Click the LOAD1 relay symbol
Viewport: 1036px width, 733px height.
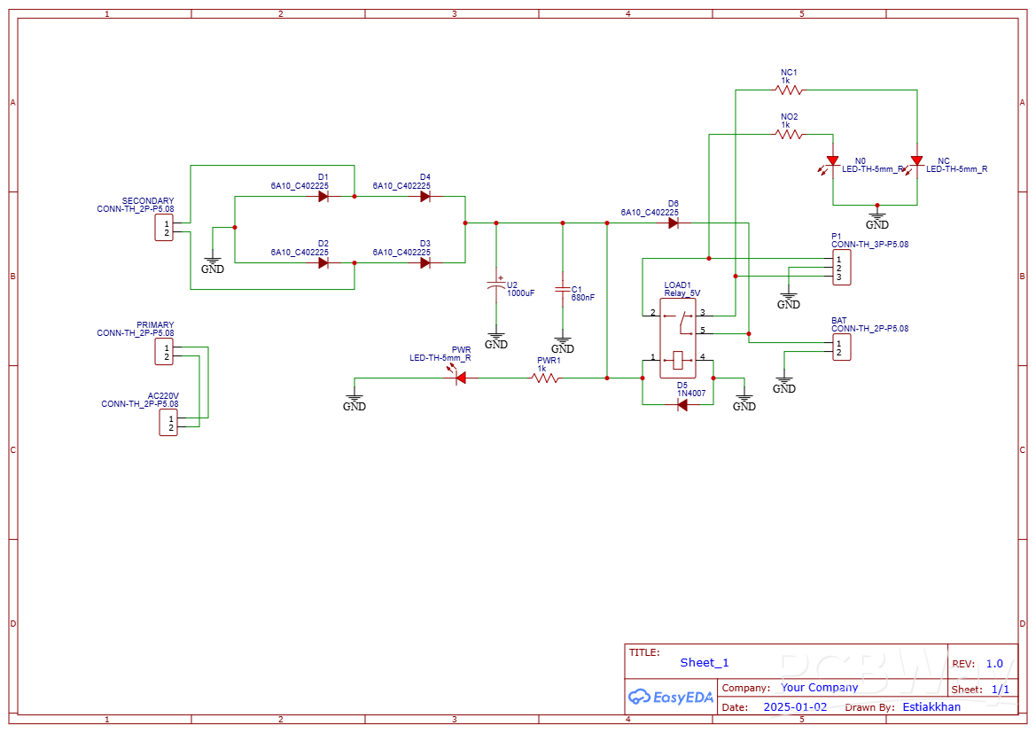[678, 337]
